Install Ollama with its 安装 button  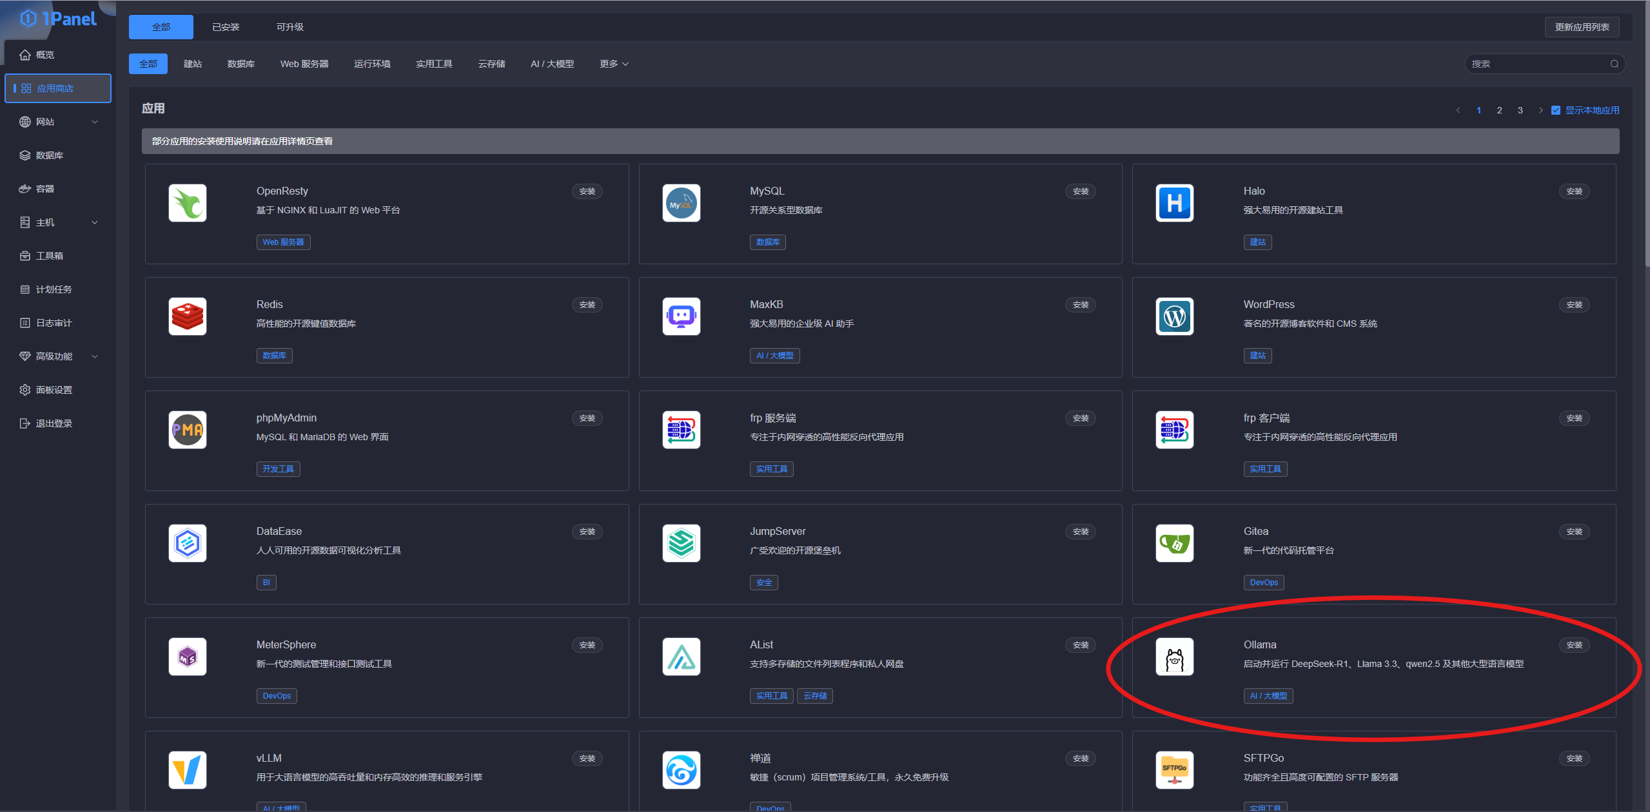coord(1574,645)
